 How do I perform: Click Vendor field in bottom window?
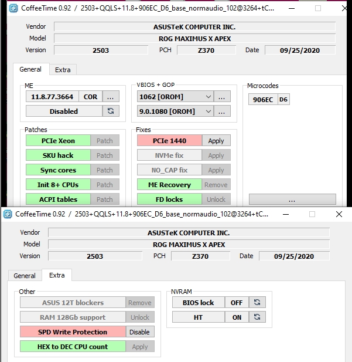click(x=189, y=233)
